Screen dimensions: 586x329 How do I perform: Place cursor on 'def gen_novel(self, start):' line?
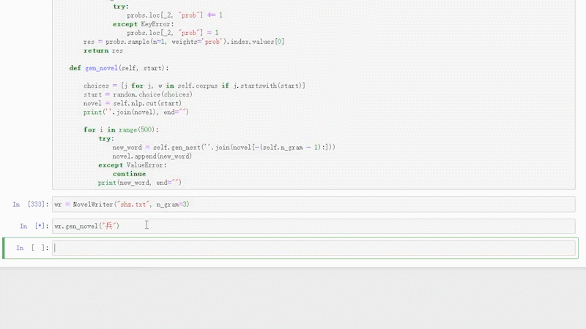coord(119,68)
